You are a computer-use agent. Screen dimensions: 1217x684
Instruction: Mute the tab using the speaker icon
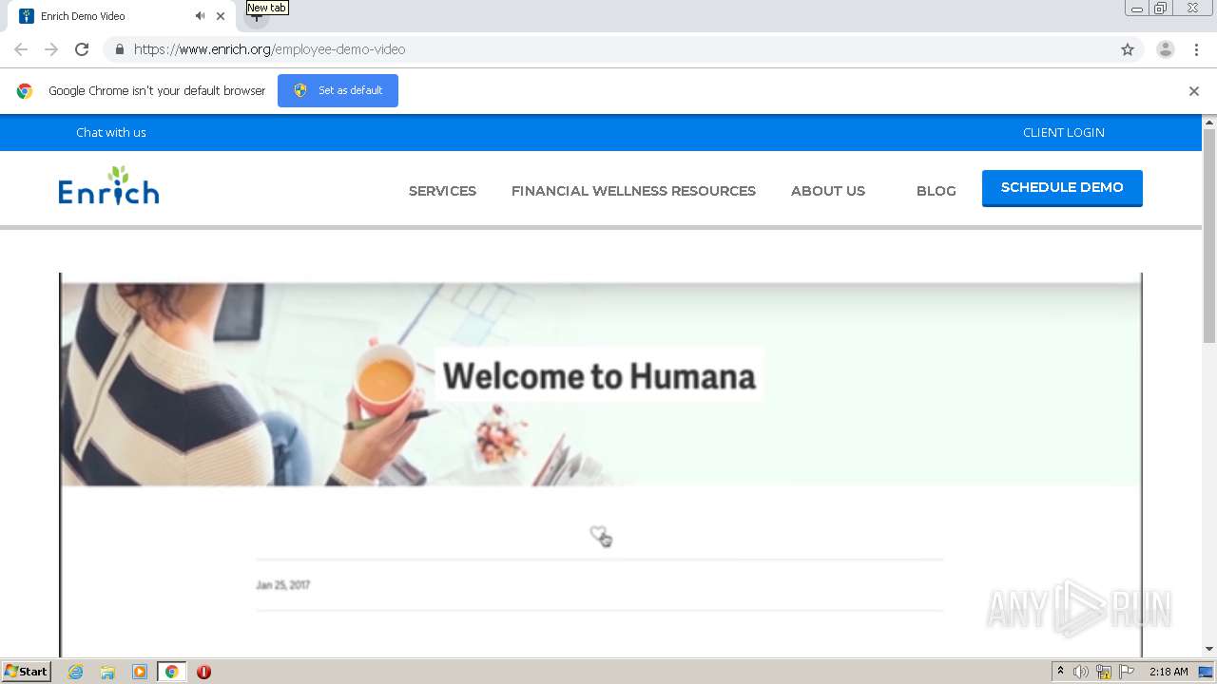pyautogui.click(x=200, y=16)
